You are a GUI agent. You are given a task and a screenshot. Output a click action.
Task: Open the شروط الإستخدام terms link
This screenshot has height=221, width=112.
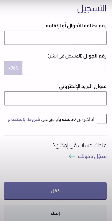24,120
